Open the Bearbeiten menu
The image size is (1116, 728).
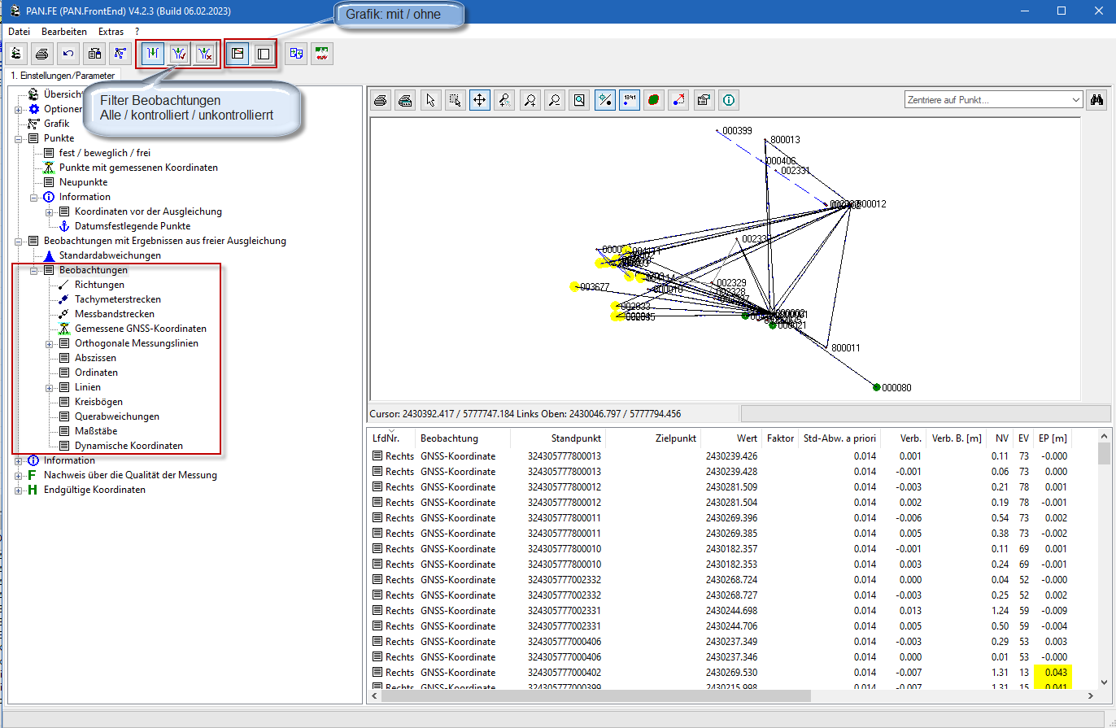tap(63, 31)
